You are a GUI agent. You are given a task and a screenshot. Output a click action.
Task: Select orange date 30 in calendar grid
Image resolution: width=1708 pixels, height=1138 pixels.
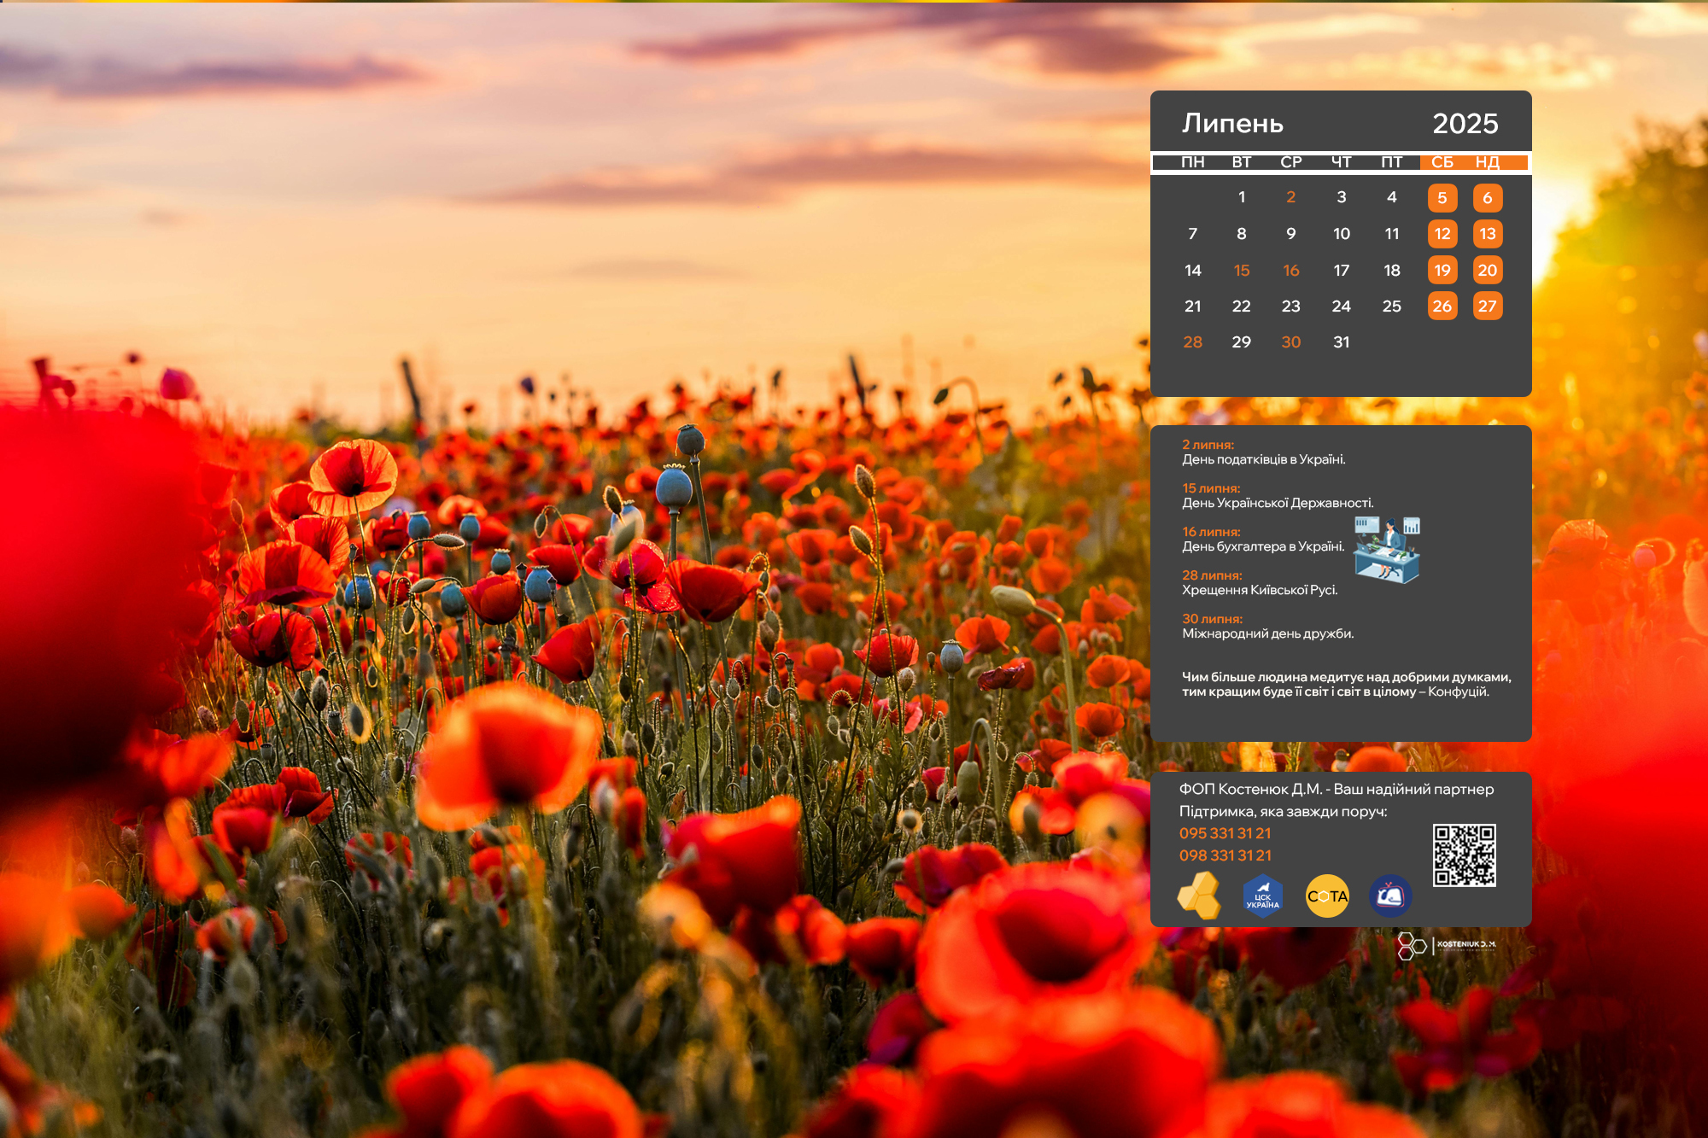click(x=1291, y=342)
